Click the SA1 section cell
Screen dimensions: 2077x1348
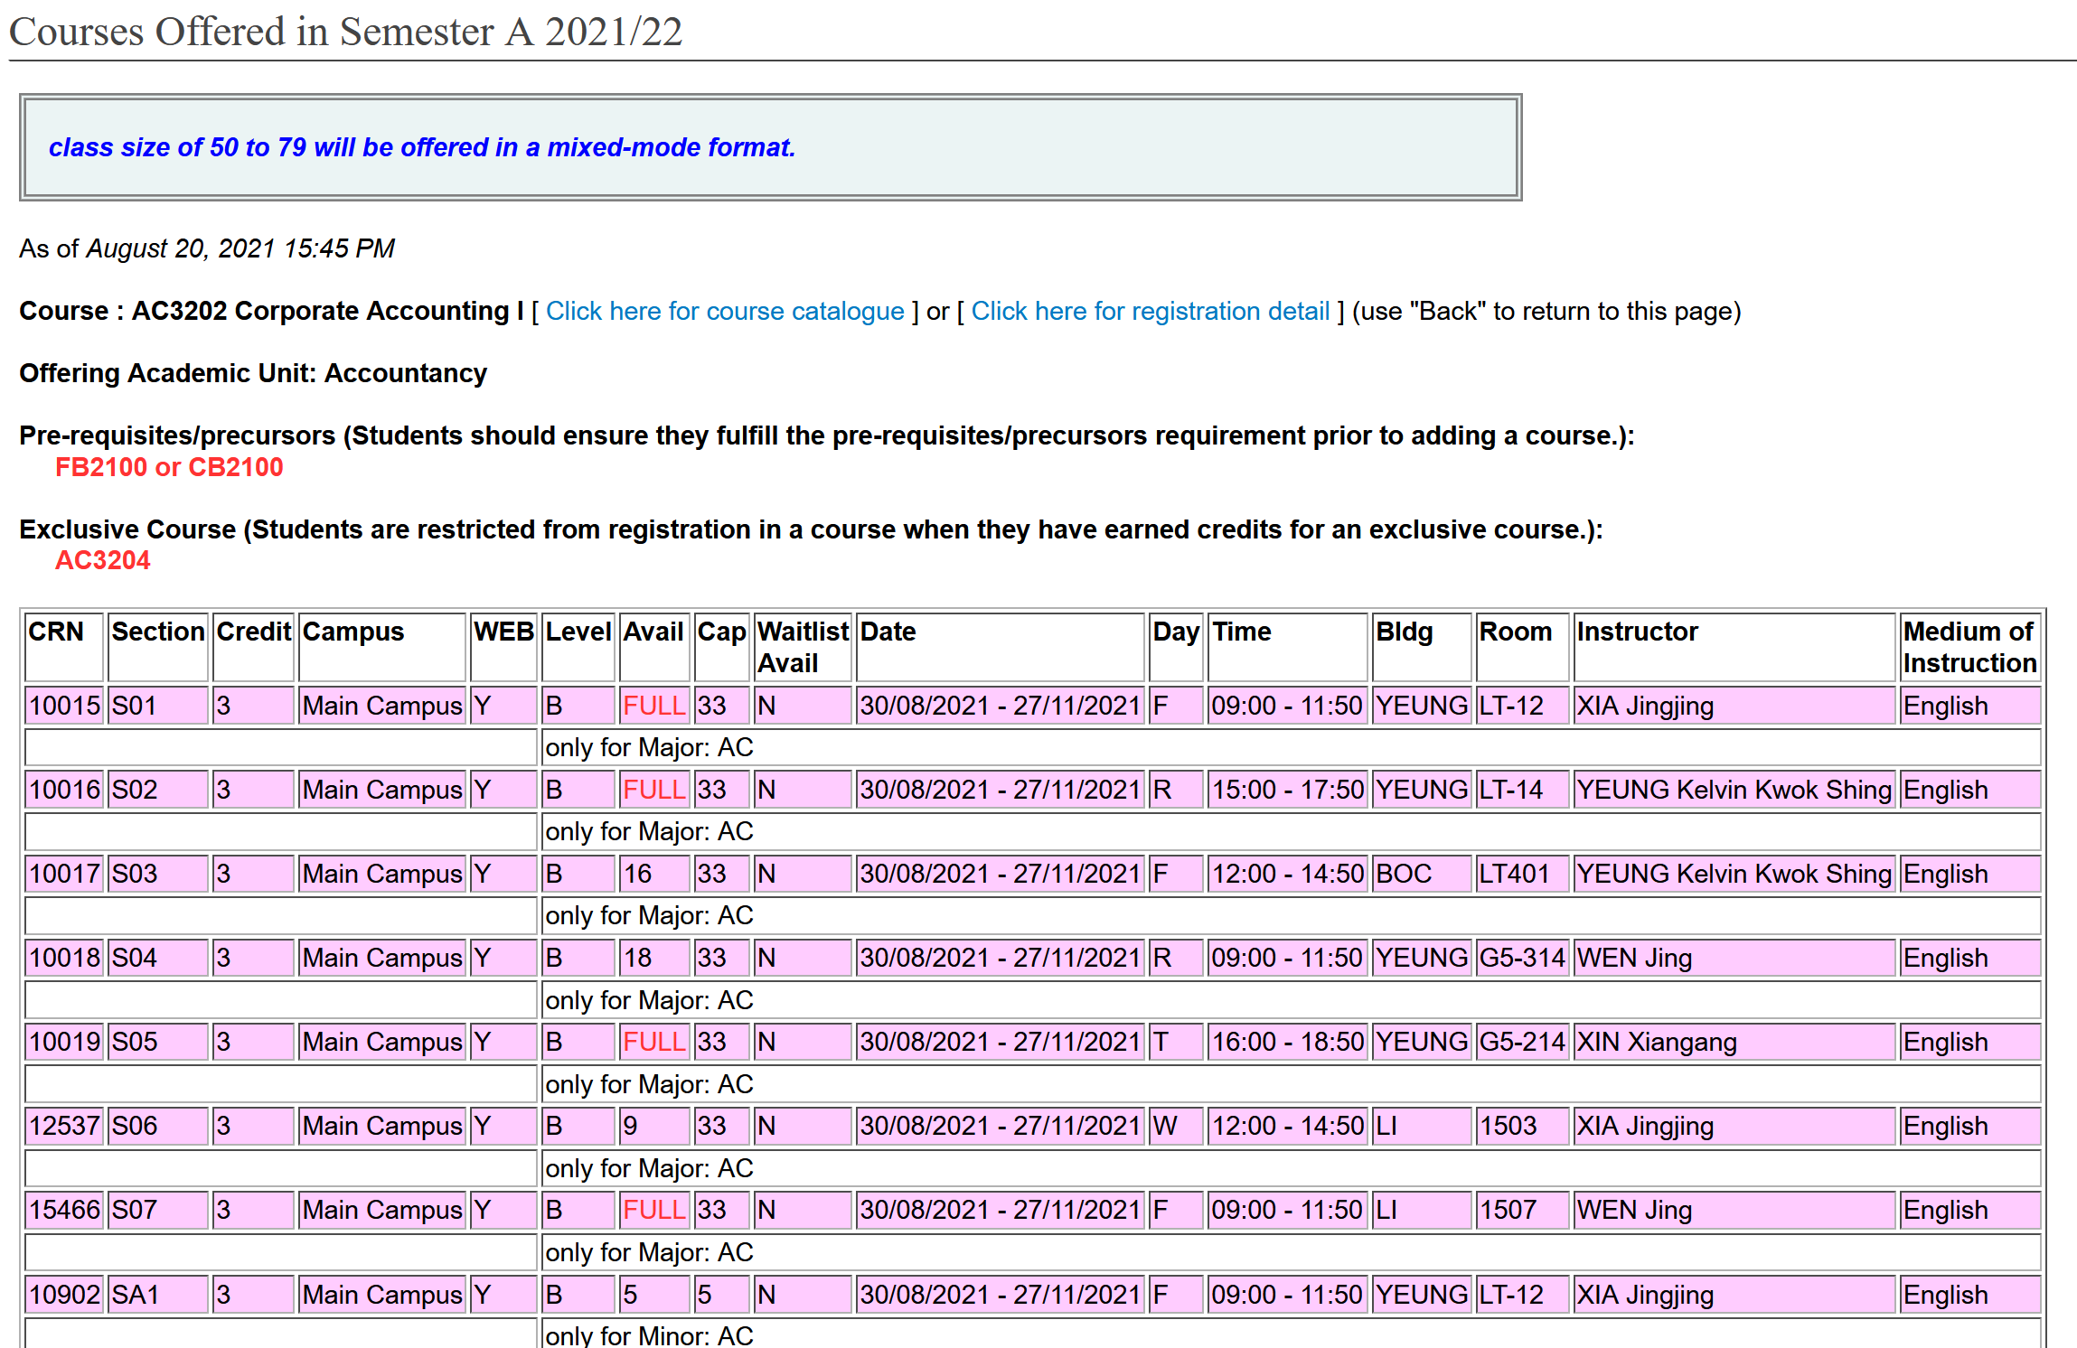click(136, 1295)
